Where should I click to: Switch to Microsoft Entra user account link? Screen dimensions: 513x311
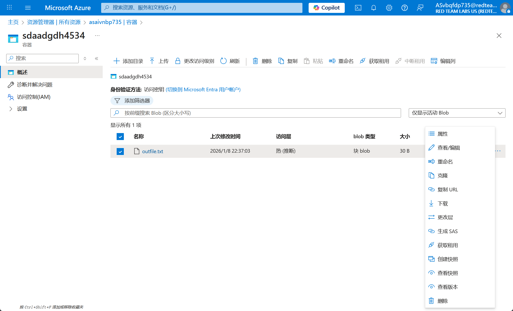(203, 89)
